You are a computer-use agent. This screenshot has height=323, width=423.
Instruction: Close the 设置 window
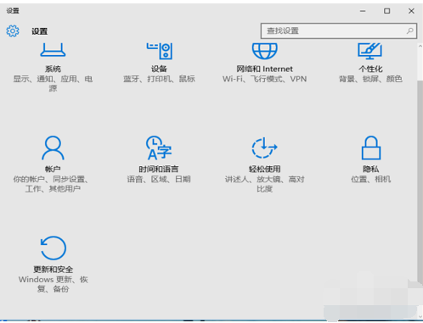click(x=411, y=11)
